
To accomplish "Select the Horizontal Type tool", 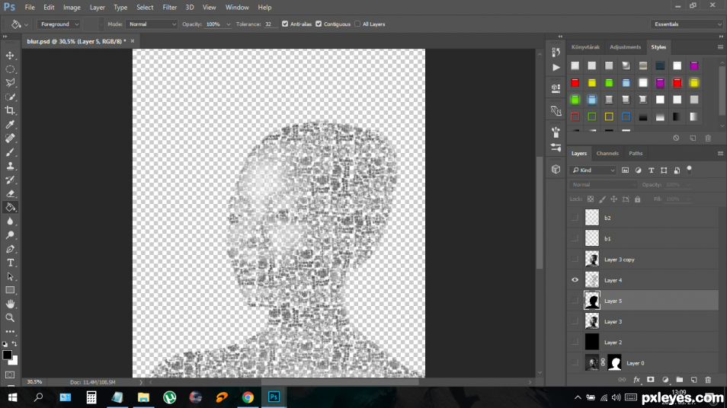I will (x=10, y=263).
